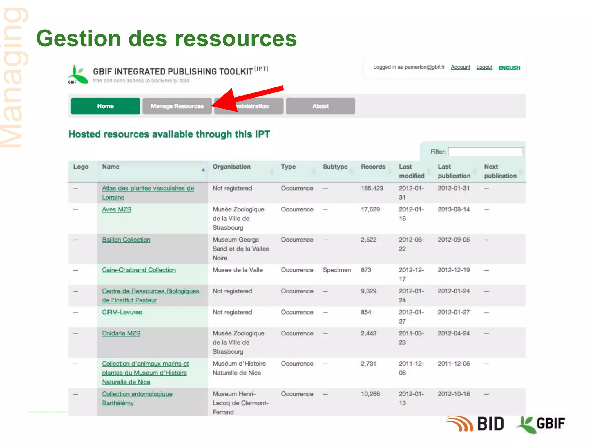
Task: Click the GBIF leaf logo in header
Action: (78, 75)
